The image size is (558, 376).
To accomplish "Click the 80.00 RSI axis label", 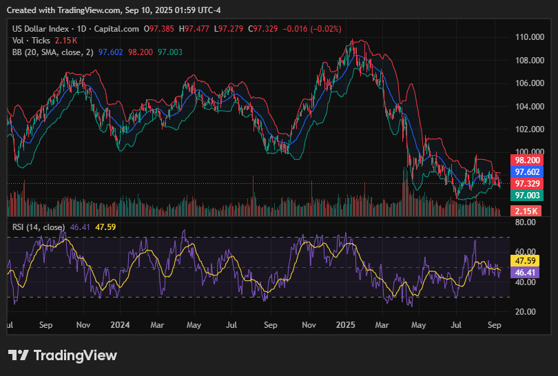I will click(525, 222).
